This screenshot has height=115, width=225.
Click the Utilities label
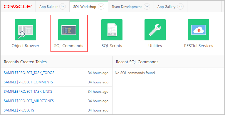tap(155, 46)
